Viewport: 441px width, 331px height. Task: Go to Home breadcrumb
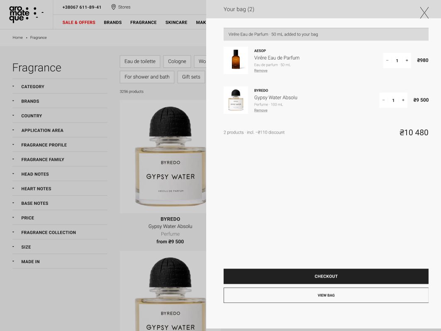click(18, 38)
